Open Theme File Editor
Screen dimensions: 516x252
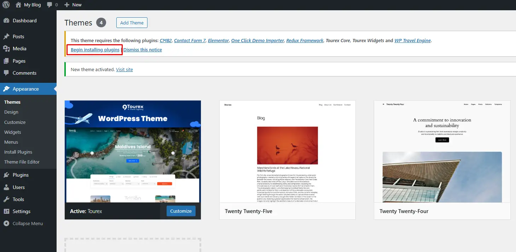coord(22,162)
